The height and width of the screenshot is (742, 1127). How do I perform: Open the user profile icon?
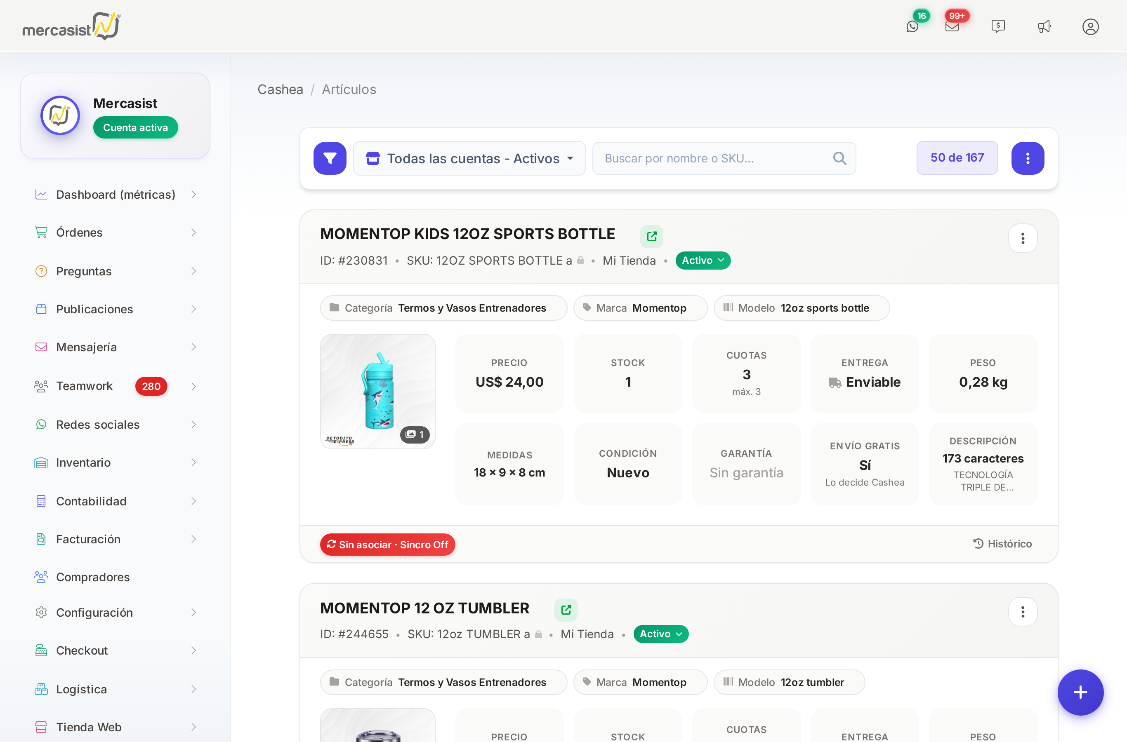click(1090, 26)
